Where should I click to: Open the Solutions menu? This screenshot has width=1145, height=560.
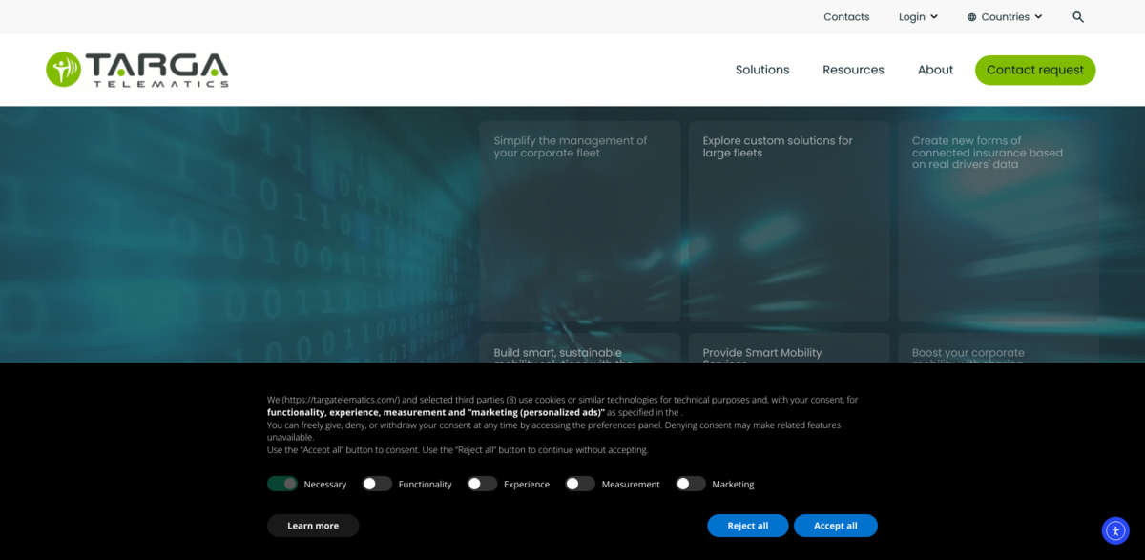[761, 70]
